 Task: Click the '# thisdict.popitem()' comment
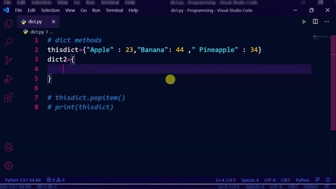(x=86, y=98)
